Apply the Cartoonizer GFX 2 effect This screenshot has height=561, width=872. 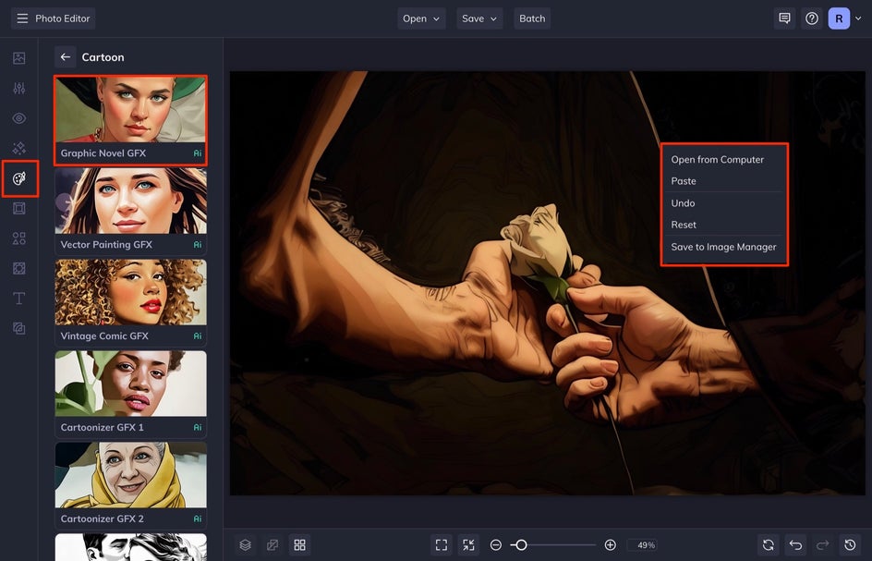[130, 485]
